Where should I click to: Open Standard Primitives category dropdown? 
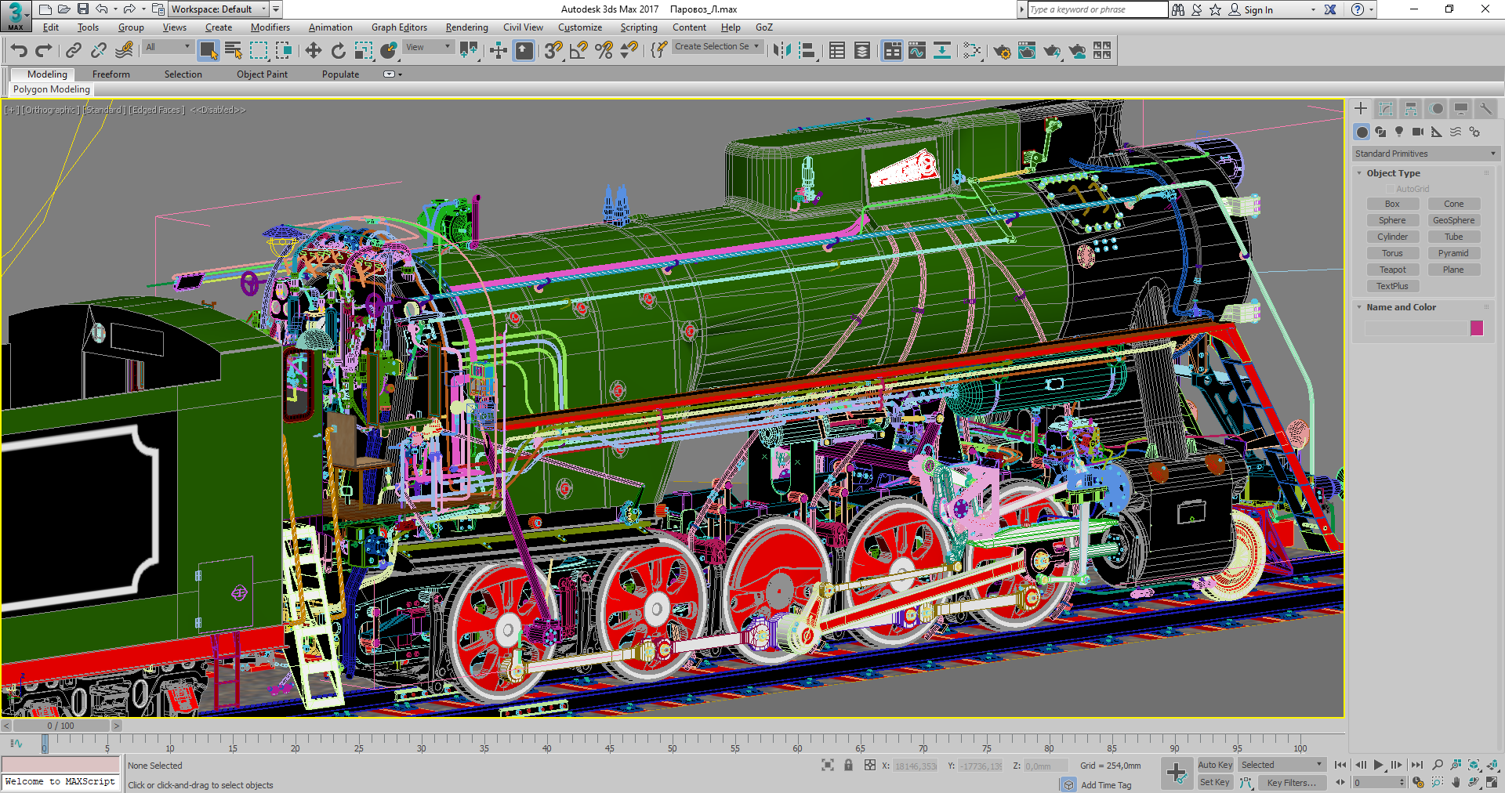1426,154
